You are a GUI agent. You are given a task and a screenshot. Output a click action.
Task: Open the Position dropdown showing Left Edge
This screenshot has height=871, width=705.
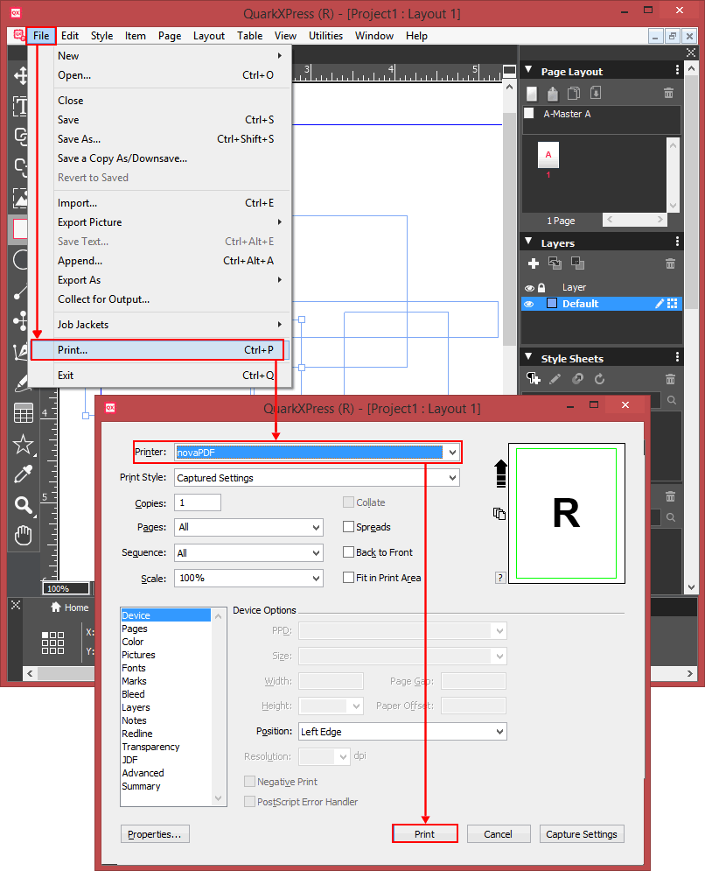(499, 731)
